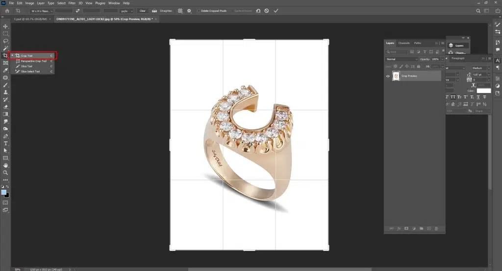Open the Kind filter search dropdown
Image resolution: width=502 pixels, height=271 pixels.
click(x=397, y=52)
